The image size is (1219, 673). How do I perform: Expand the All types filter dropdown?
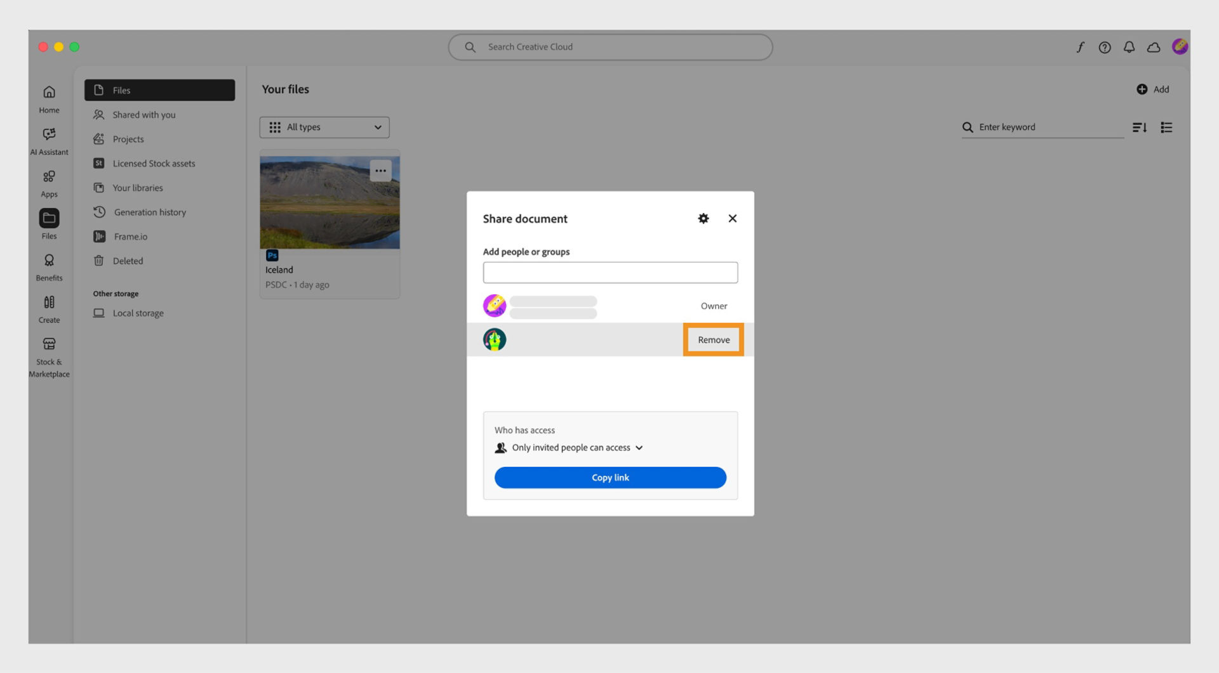coord(324,127)
